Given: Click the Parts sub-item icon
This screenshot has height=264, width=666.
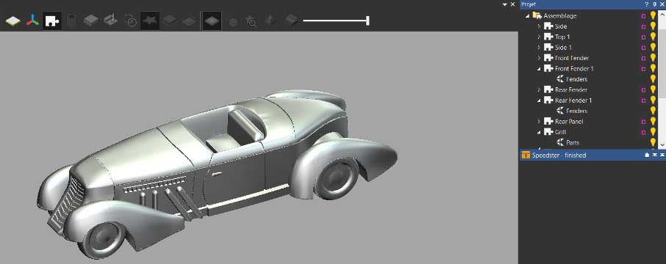Looking at the screenshot, I should pyautogui.click(x=560, y=143).
